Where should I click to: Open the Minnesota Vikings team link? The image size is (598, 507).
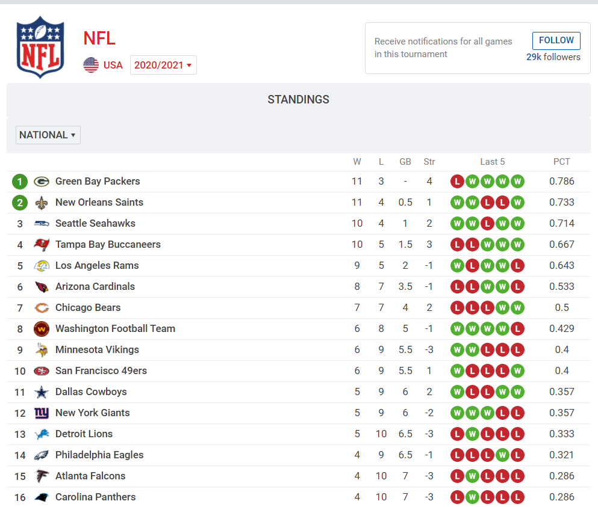(97, 349)
